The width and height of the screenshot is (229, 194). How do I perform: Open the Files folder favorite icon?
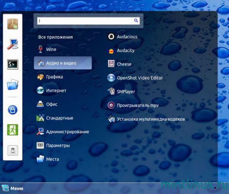[x=13, y=85]
